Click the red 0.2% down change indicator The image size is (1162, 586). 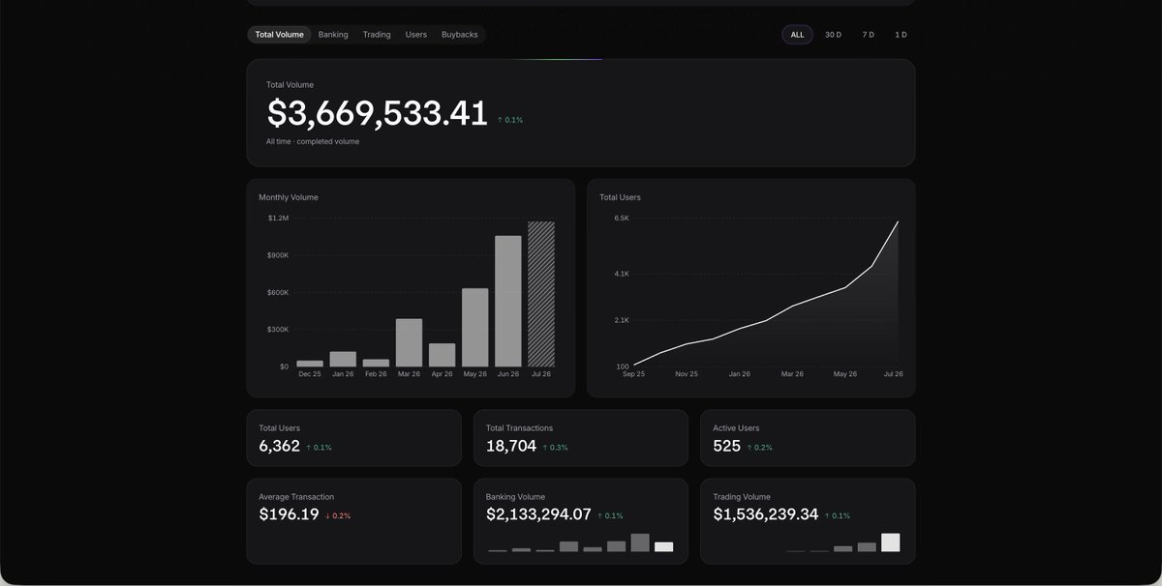point(338,516)
